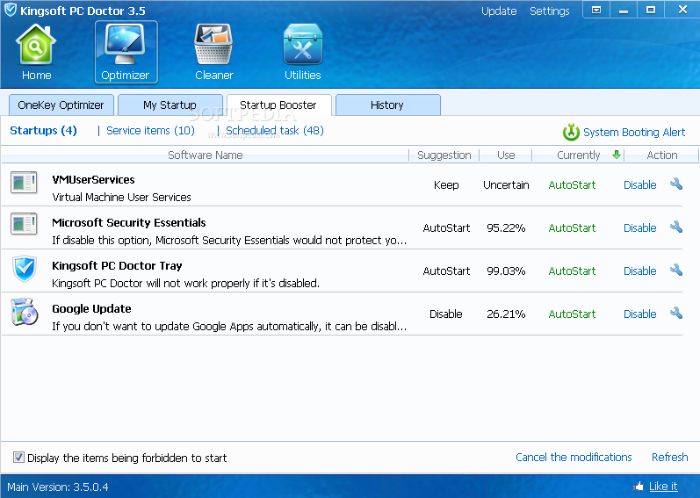Viewport: 700px width, 498px height.
Task: Open the Home section icon
Action: [36, 46]
